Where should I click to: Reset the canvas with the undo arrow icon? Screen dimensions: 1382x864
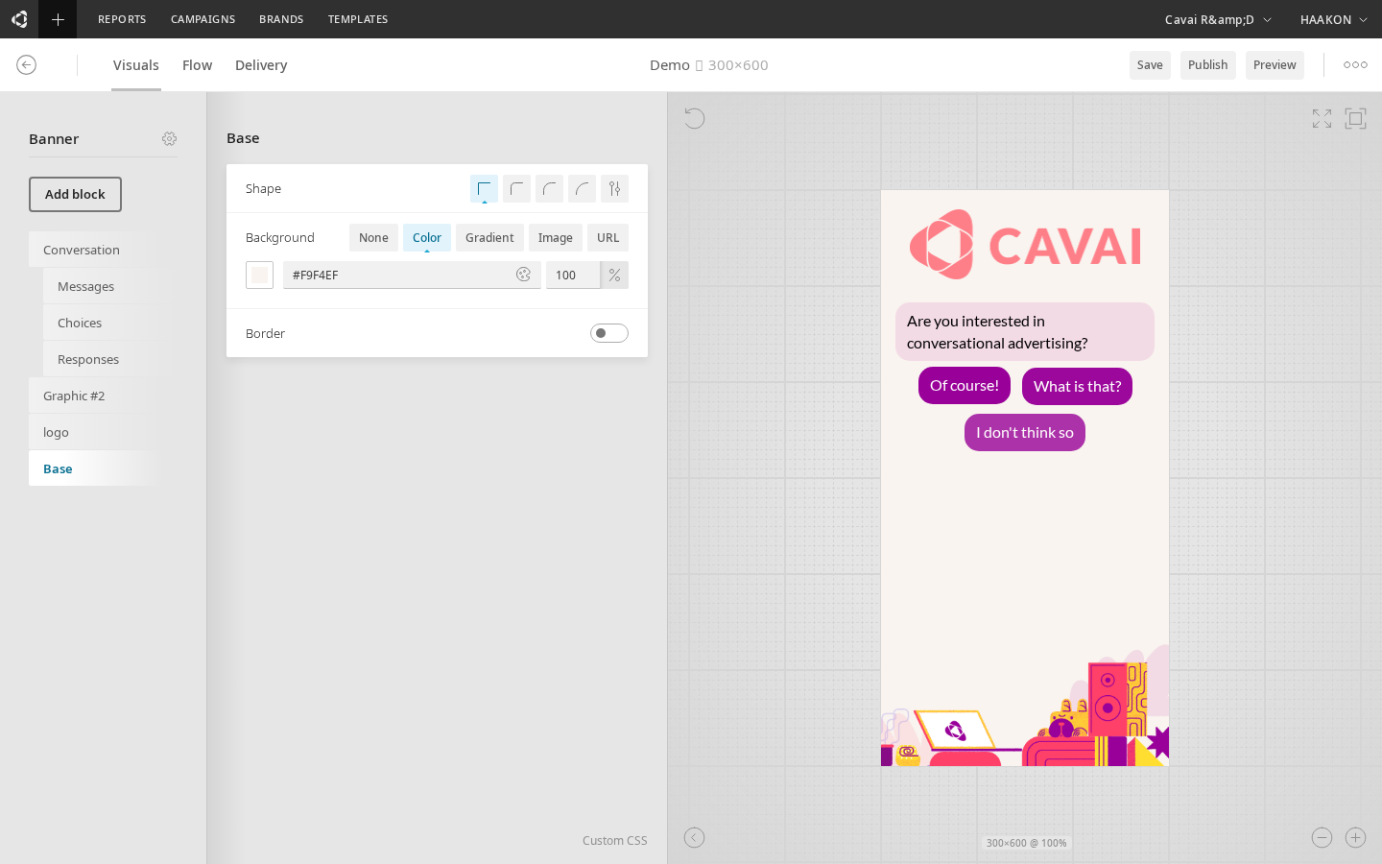click(x=694, y=117)
